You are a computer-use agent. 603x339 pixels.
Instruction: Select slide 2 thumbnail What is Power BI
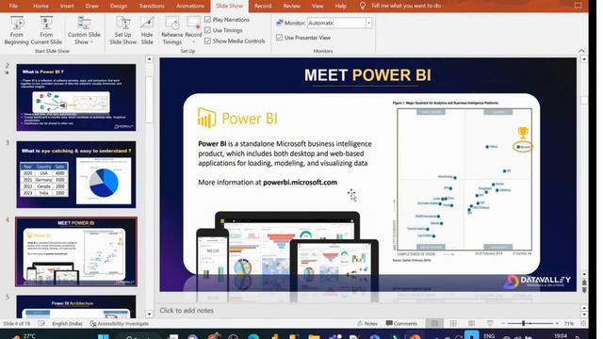76,97
